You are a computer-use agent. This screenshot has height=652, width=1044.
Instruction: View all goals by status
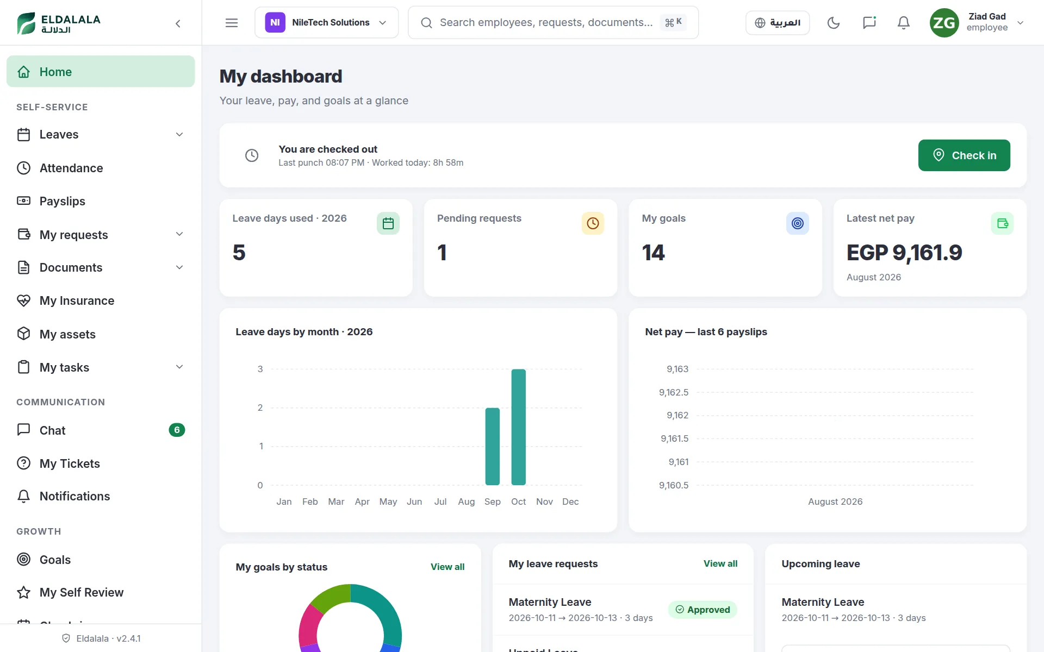click(x=448, y=567)
